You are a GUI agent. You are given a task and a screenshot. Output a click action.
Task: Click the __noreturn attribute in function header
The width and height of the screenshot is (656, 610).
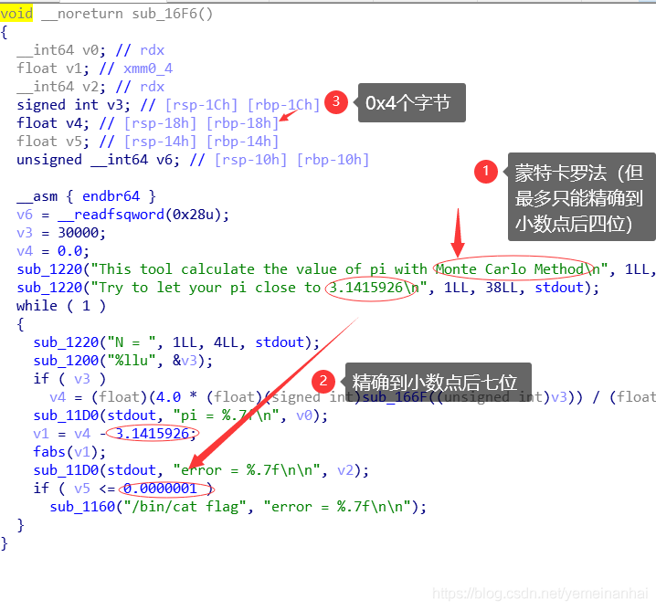click(x=82, y=14)
